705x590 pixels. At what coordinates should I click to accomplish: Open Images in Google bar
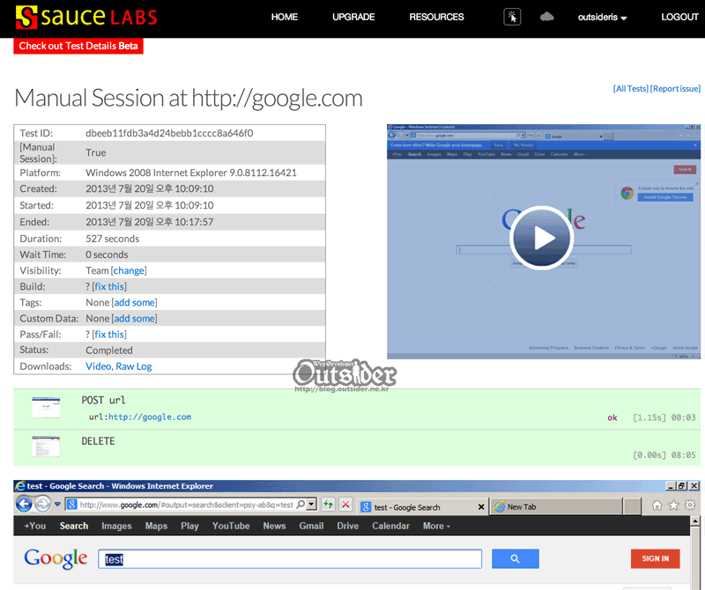[116, 526]
